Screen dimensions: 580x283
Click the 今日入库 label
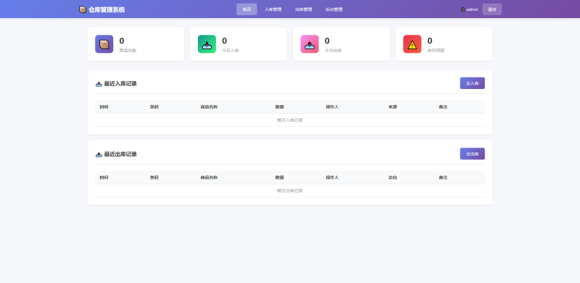click(x=231, y=50)
